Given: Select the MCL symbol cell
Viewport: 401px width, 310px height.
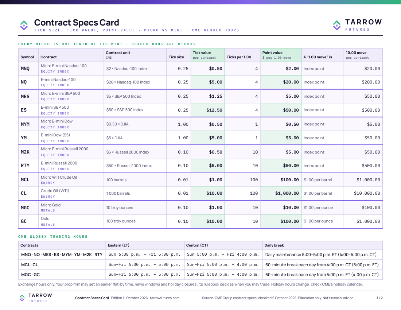Looking at the screenshot, I should coord(28,180).
